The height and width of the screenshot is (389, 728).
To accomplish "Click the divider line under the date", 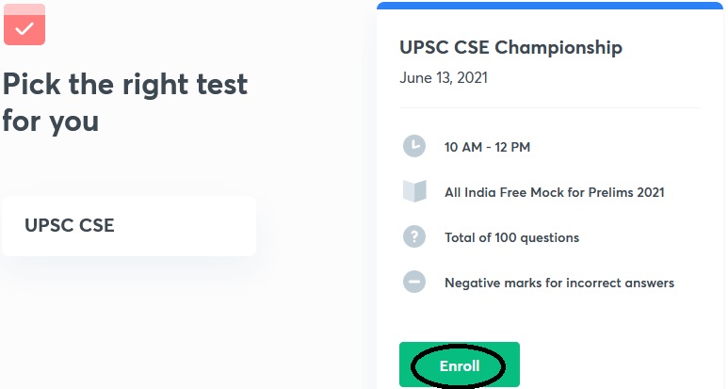I will [550, 107].
